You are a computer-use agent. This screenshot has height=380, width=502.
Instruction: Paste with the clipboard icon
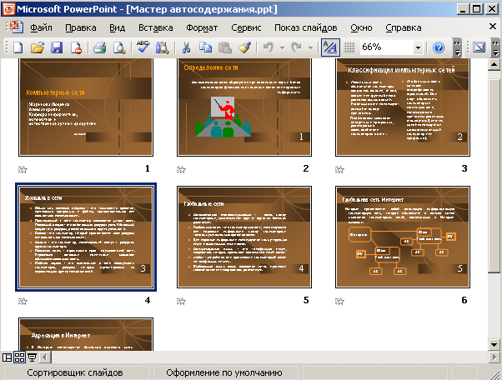[x=225, y=47]
